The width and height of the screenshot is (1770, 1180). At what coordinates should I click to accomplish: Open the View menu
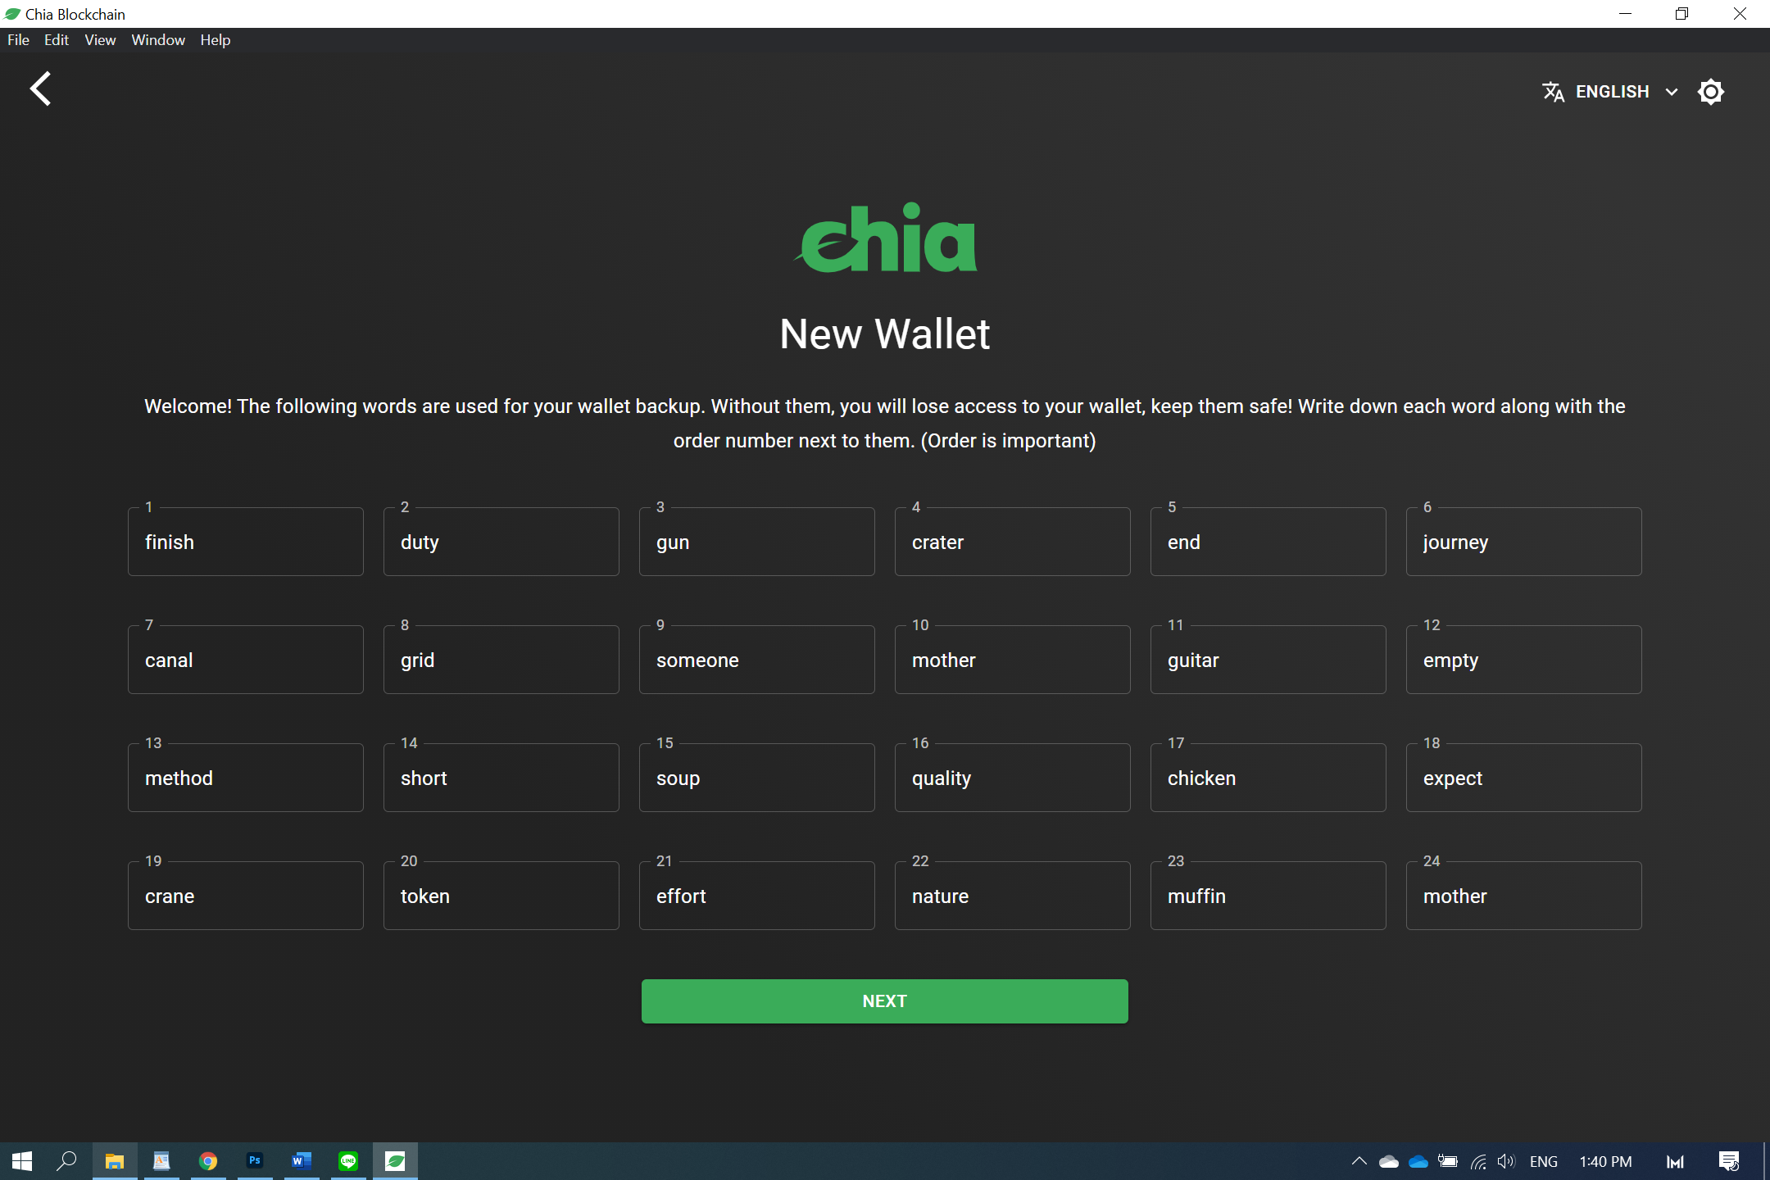pyautogui.click(x=100, y=40)
